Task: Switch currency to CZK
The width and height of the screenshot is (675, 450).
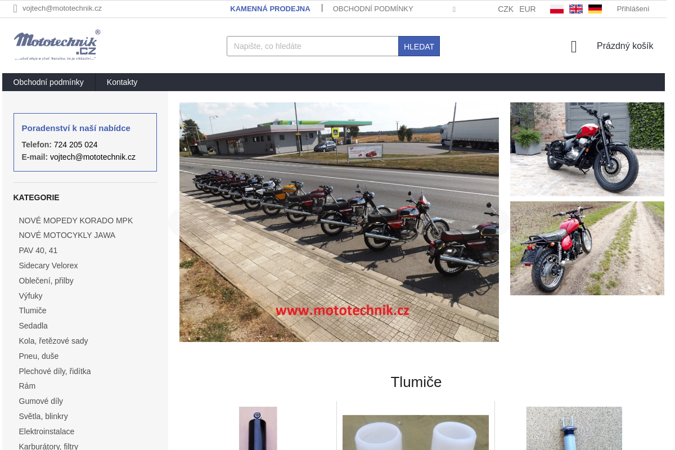Action: click(x=505, y=9)
